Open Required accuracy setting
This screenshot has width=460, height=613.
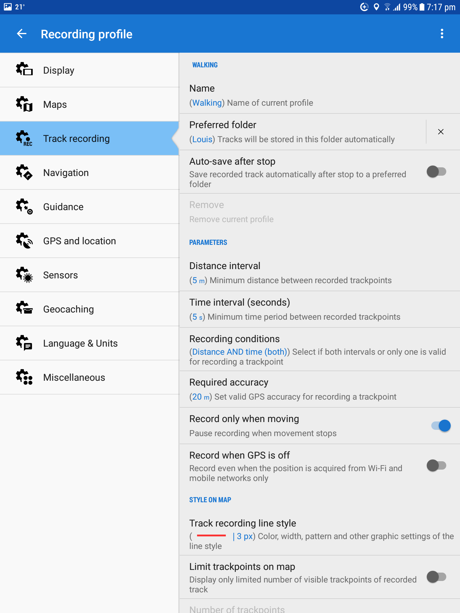[320, 389]
